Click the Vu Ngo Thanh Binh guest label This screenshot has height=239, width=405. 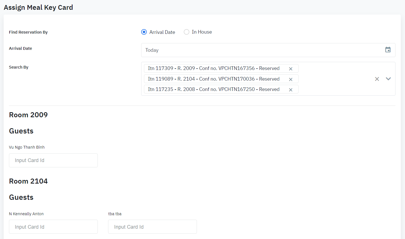click(27, 147)
